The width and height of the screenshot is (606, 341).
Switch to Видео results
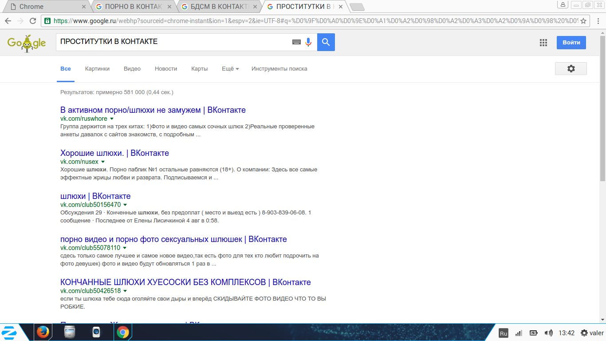(x=132, y=69)
